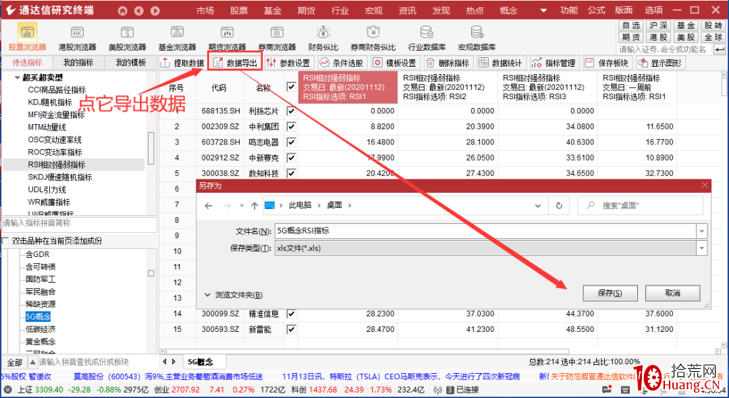Select the 5G概念 sector in the tree
The width and height of the screenshot is (729, 398).
pyautogui.click(x=38, y=317)
